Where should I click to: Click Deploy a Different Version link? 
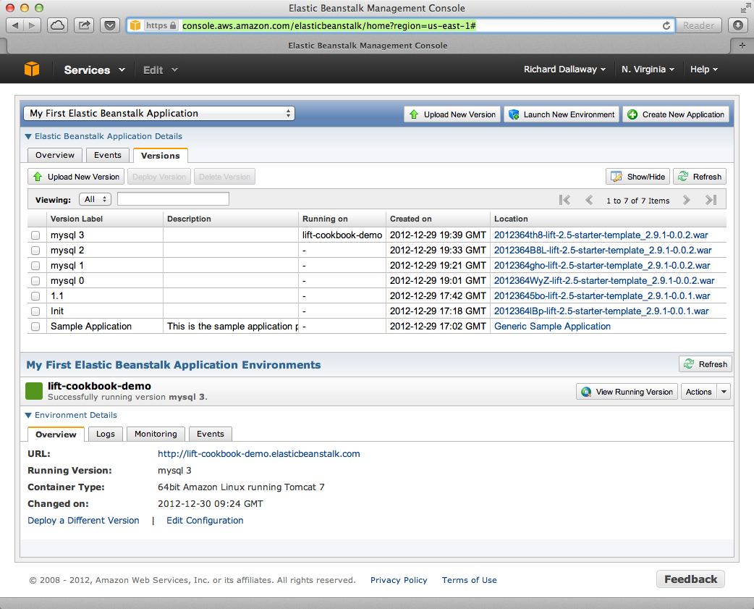[83, 520]
